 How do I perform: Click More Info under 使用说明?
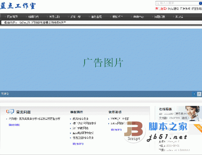pyautogui.click(x=116, y=130)
